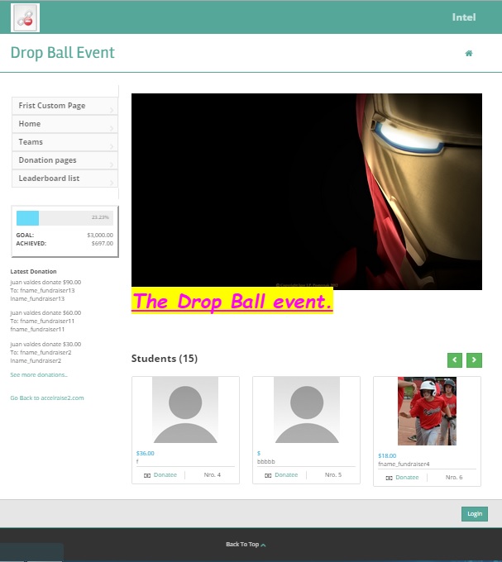Click the Students (15) heading

[x=165, y=359]
